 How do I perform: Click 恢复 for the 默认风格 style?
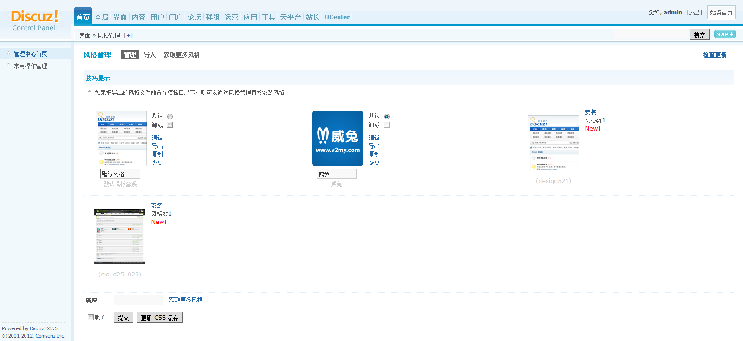point(157,163)
